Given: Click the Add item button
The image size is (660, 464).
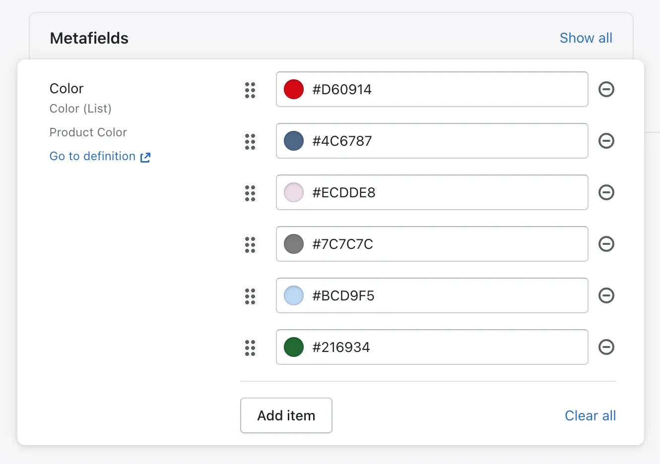Looking at the screenshot, I should [x=286, y=415].
